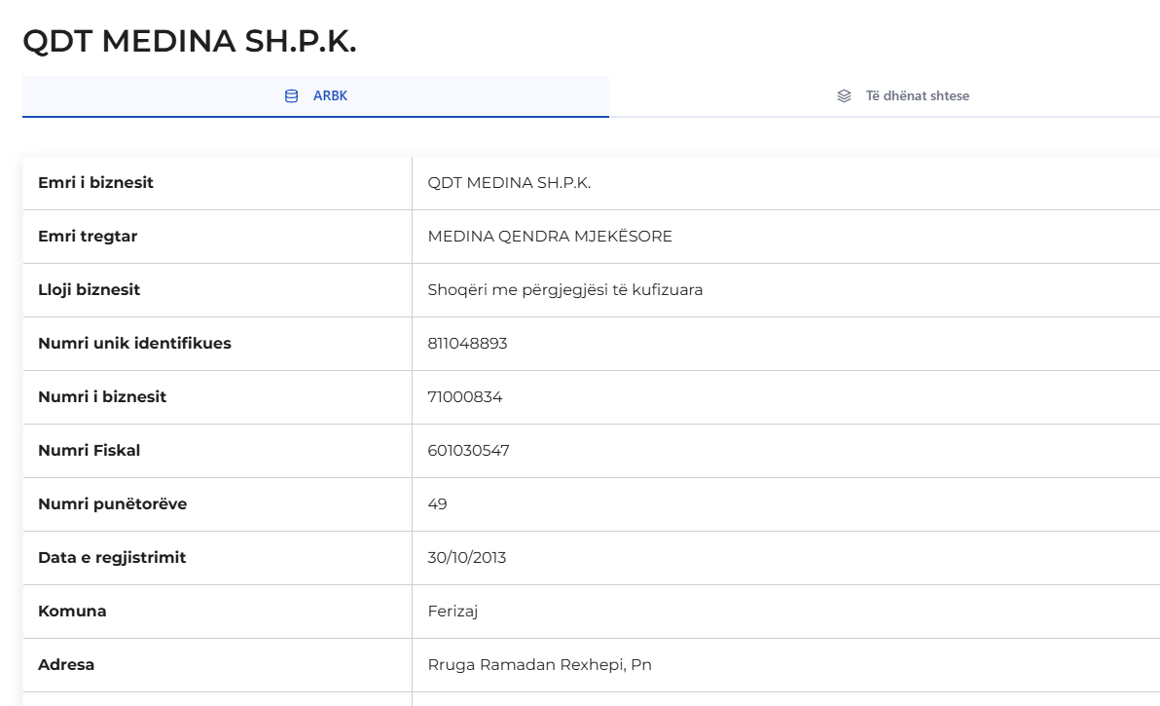
Task: Select value MEDINA QENDRA MJEKËSORE
Action: pos(550,236)
